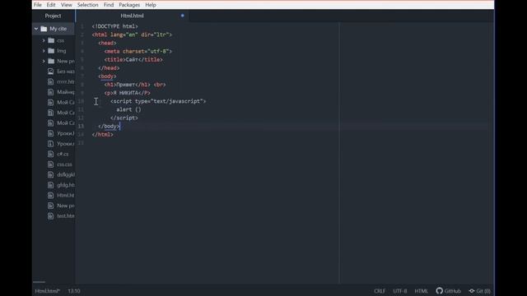This screenshot has height=296, width=527.
Task: Click the Img folder icon
Action: click(x=51, y=51)
